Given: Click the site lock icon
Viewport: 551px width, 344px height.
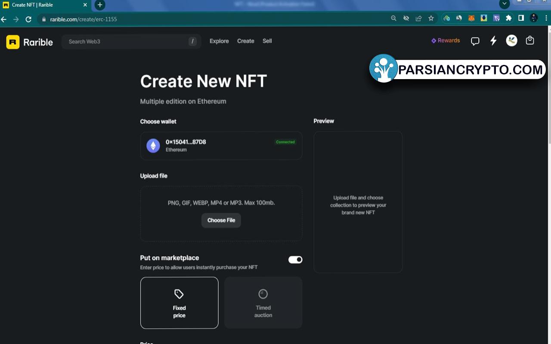Looking at the screenshot, I should 43,19.
